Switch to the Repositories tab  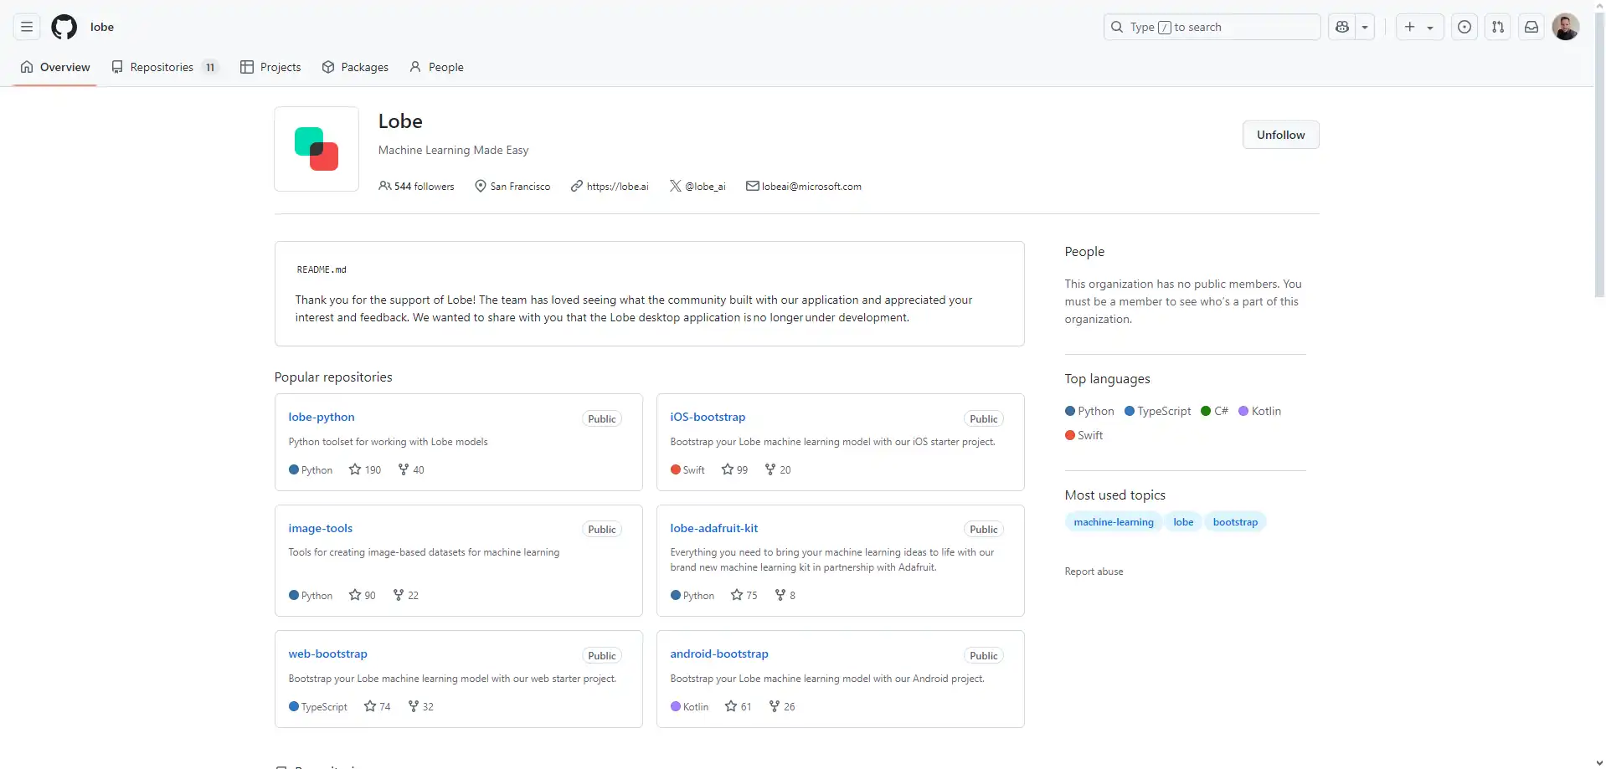coord(166,67)
